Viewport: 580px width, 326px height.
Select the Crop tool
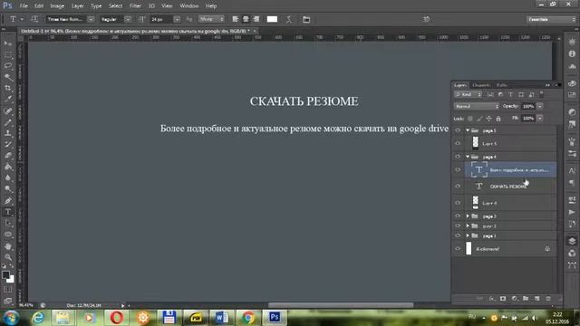tap(8, 88)
